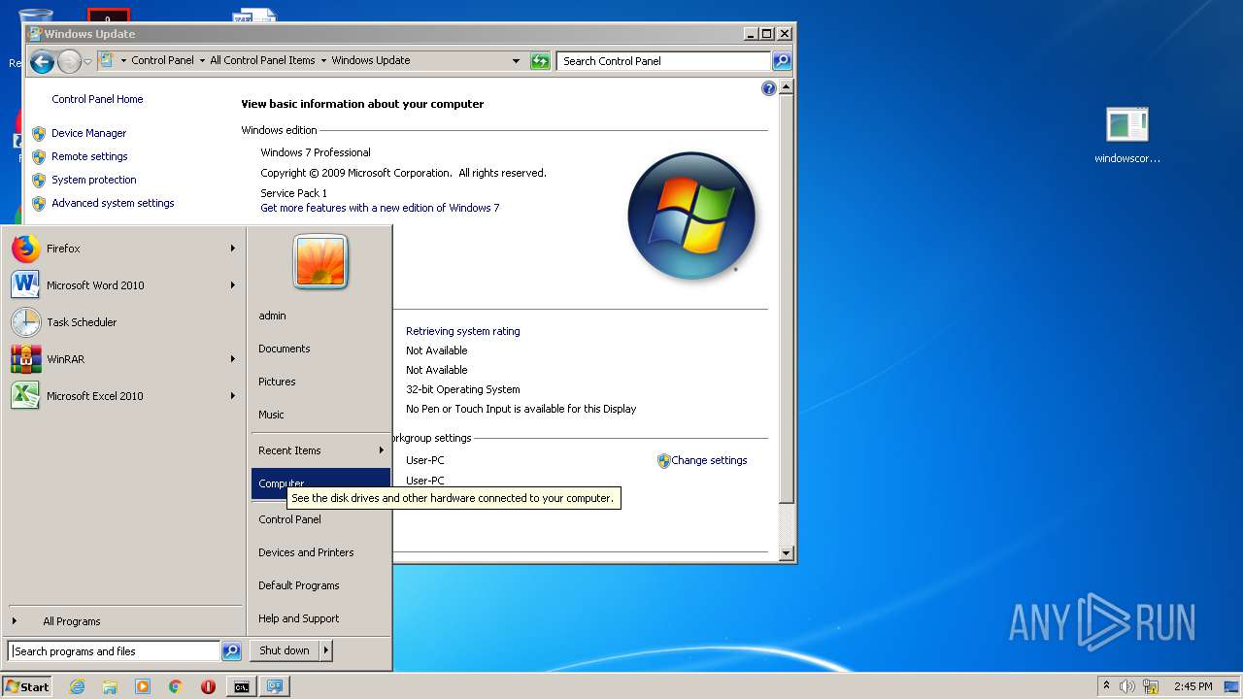This screenshot has height=699, width=1243.
Task: Open Advanced system settings link
Action: coord(113,203)
